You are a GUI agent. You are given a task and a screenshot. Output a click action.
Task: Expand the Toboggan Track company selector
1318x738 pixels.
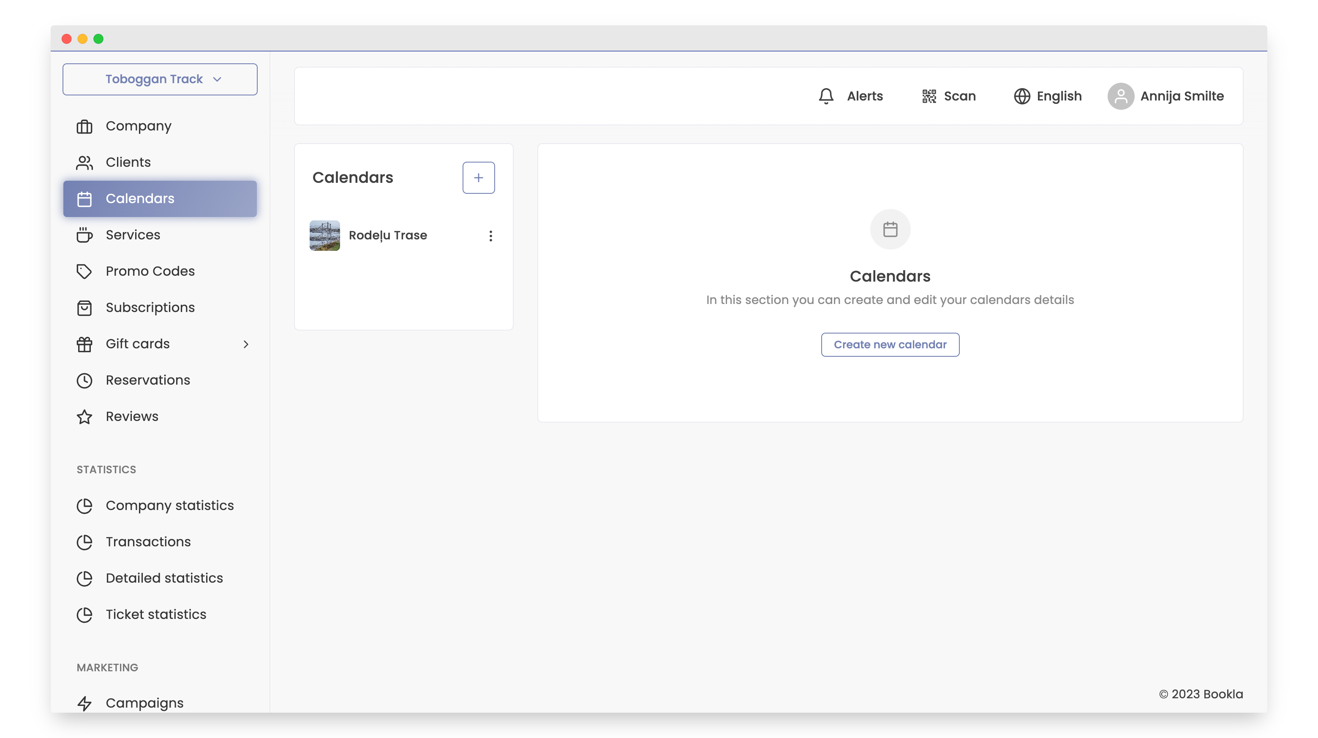point(160,79)
